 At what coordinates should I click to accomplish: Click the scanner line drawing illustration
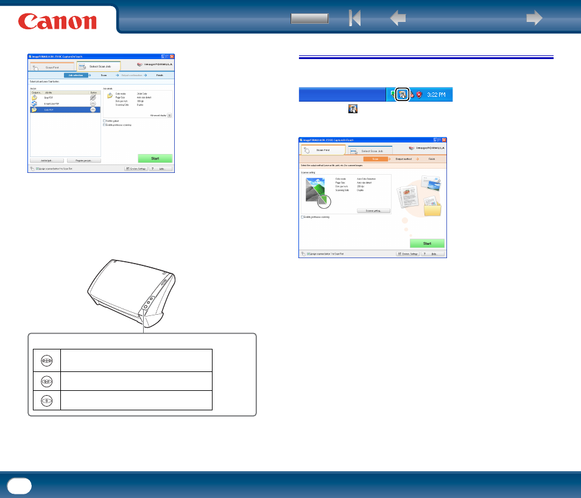pyautogui.click(x=132, y=293)
